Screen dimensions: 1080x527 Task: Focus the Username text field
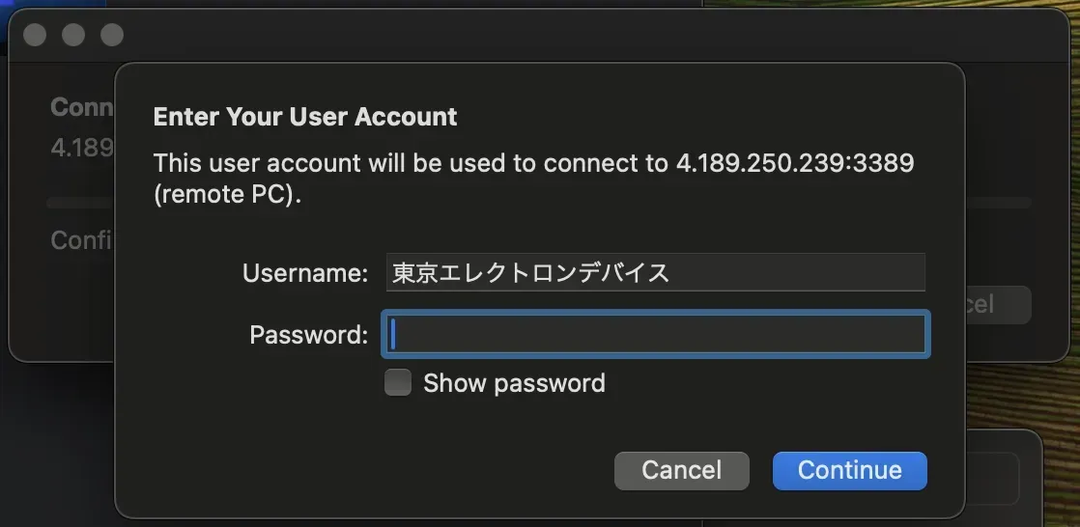(x=655, y=272)
